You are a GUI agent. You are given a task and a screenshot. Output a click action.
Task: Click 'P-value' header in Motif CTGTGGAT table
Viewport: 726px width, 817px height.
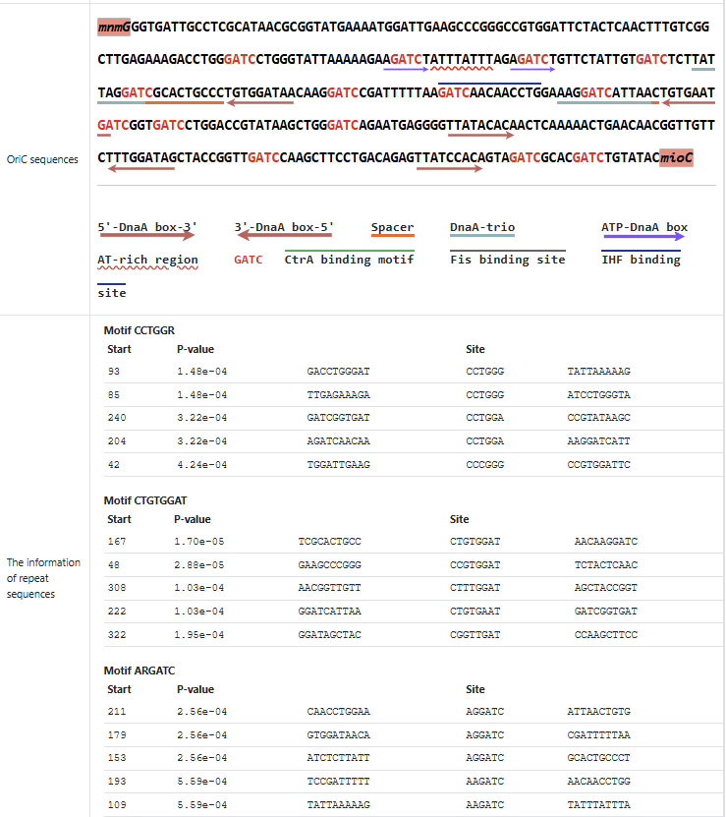(193, 519)
